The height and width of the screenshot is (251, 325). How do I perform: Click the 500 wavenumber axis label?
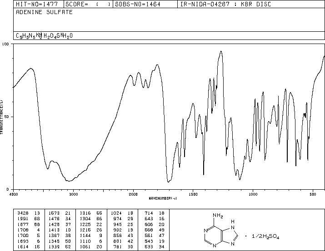pyautogui.click(x=313, y=194)
